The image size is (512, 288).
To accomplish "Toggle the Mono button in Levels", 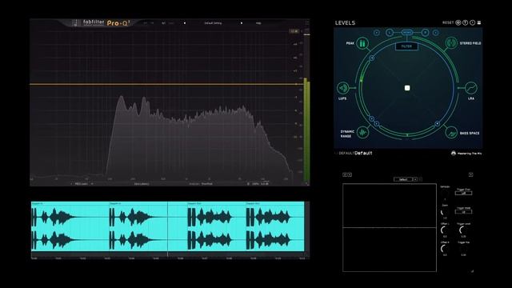I will click(x=407, y=32).
